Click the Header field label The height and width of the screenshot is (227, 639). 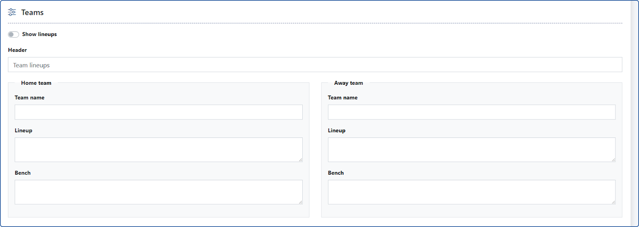click(18, 50)
